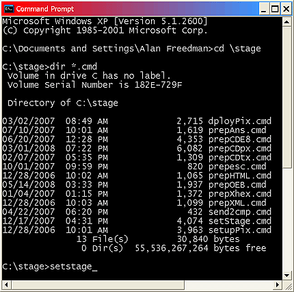
Task: Click the file size 820
Action: click(x=195, y=167)
